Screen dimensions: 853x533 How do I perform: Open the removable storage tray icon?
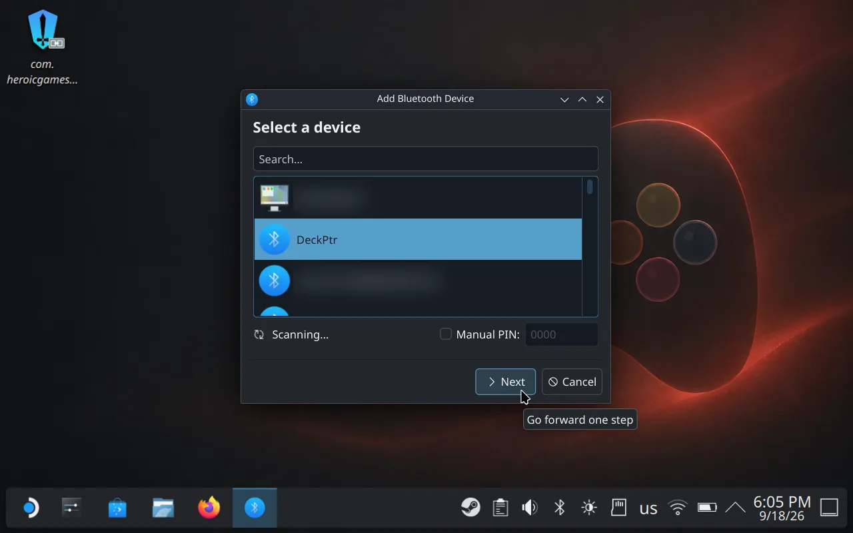(x=619, y=508)
